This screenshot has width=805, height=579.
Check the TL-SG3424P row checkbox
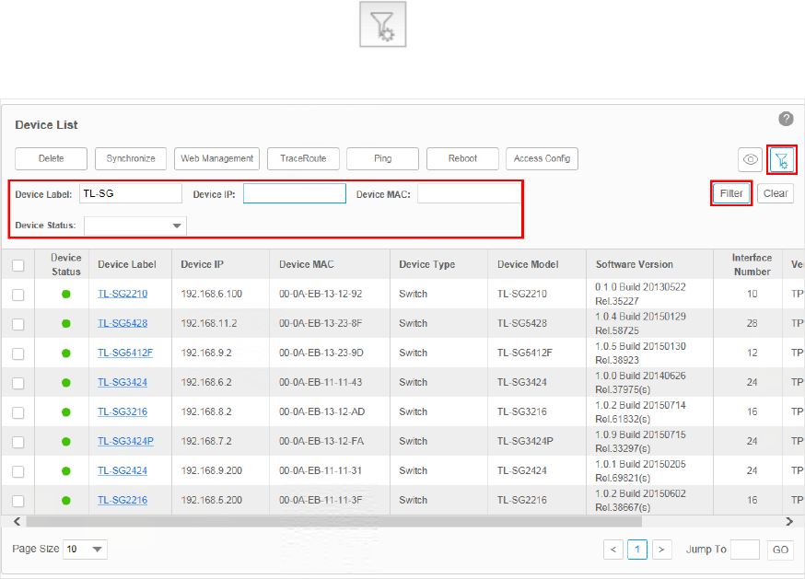pyautogui.click(x=18, y=442)
